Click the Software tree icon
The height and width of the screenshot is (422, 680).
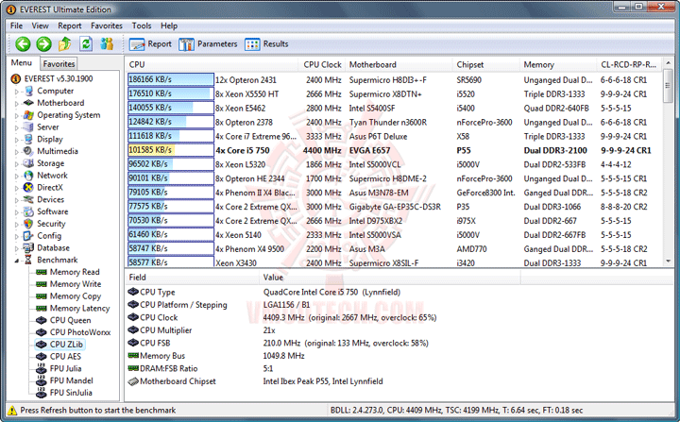click(x=28, y=211)
